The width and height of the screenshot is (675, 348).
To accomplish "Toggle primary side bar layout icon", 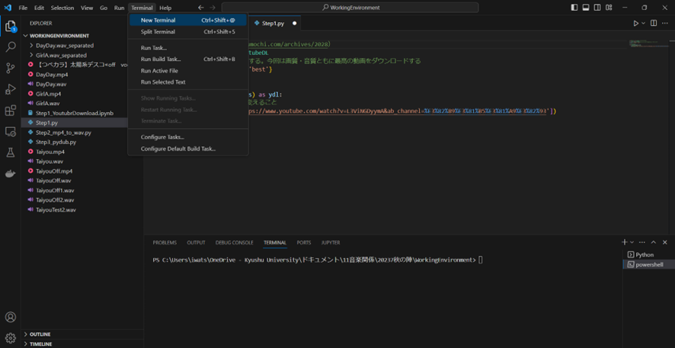I will tap(574, 8).
